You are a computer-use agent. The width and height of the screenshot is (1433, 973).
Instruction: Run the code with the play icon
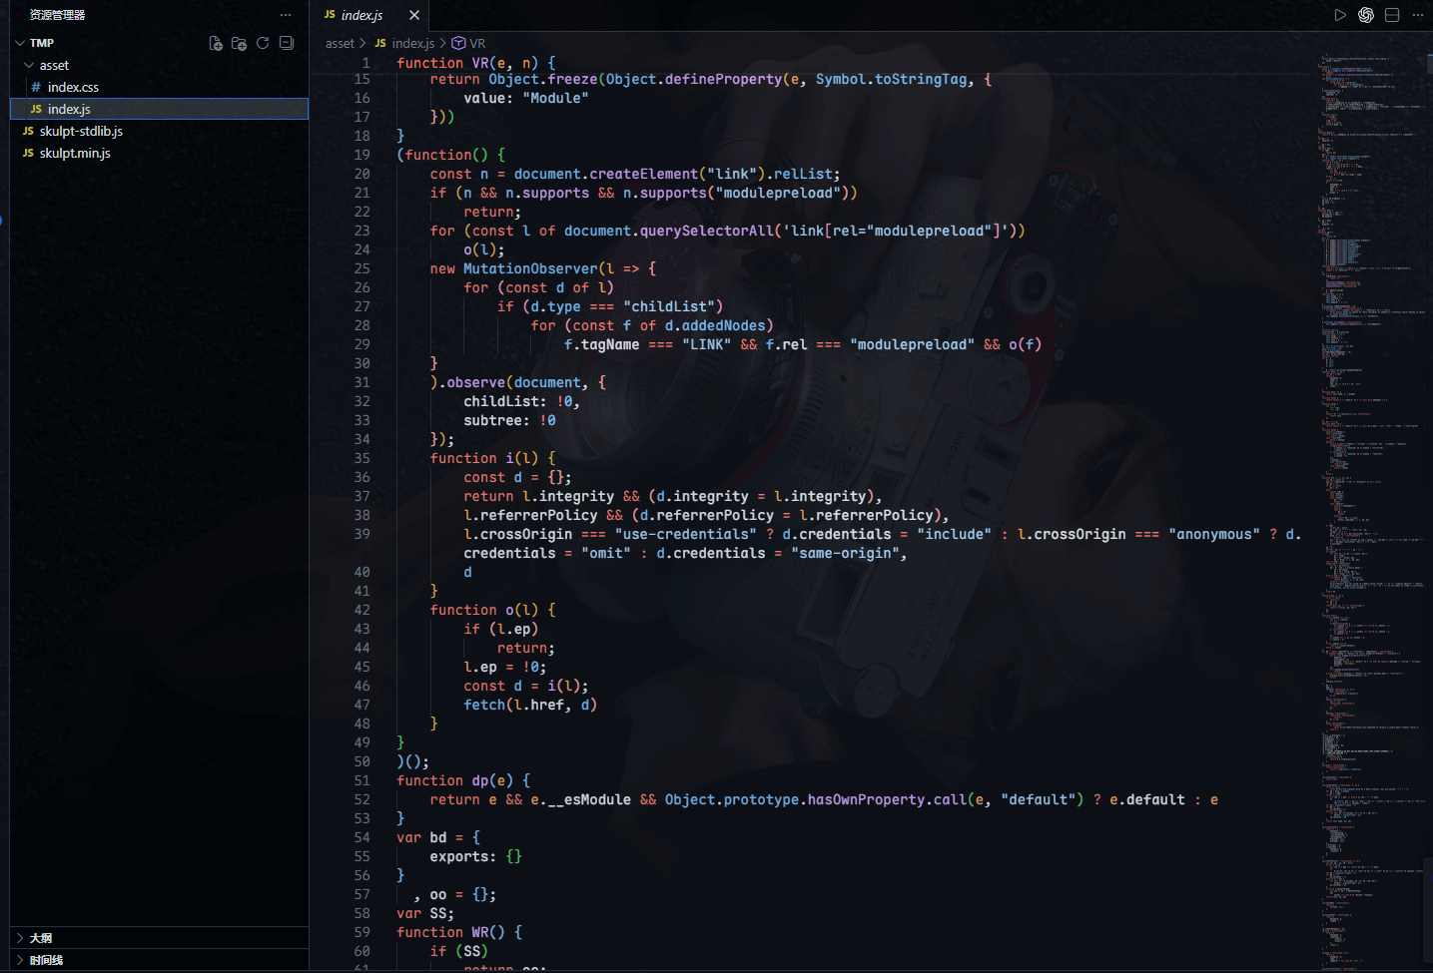coord(1340,15)
